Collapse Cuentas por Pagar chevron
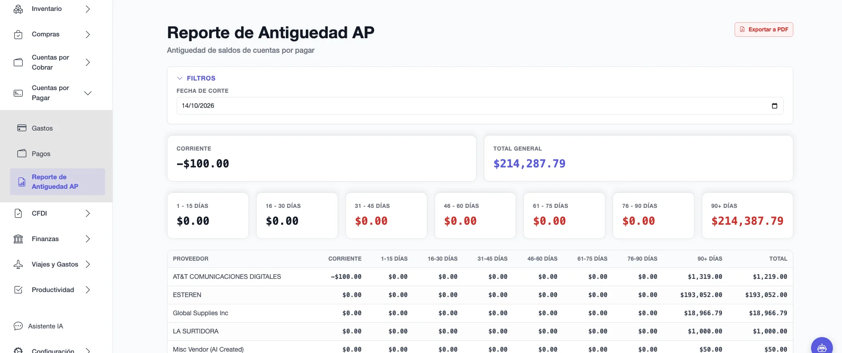Screen dimensions: 842x353 (x=88, y=93)
